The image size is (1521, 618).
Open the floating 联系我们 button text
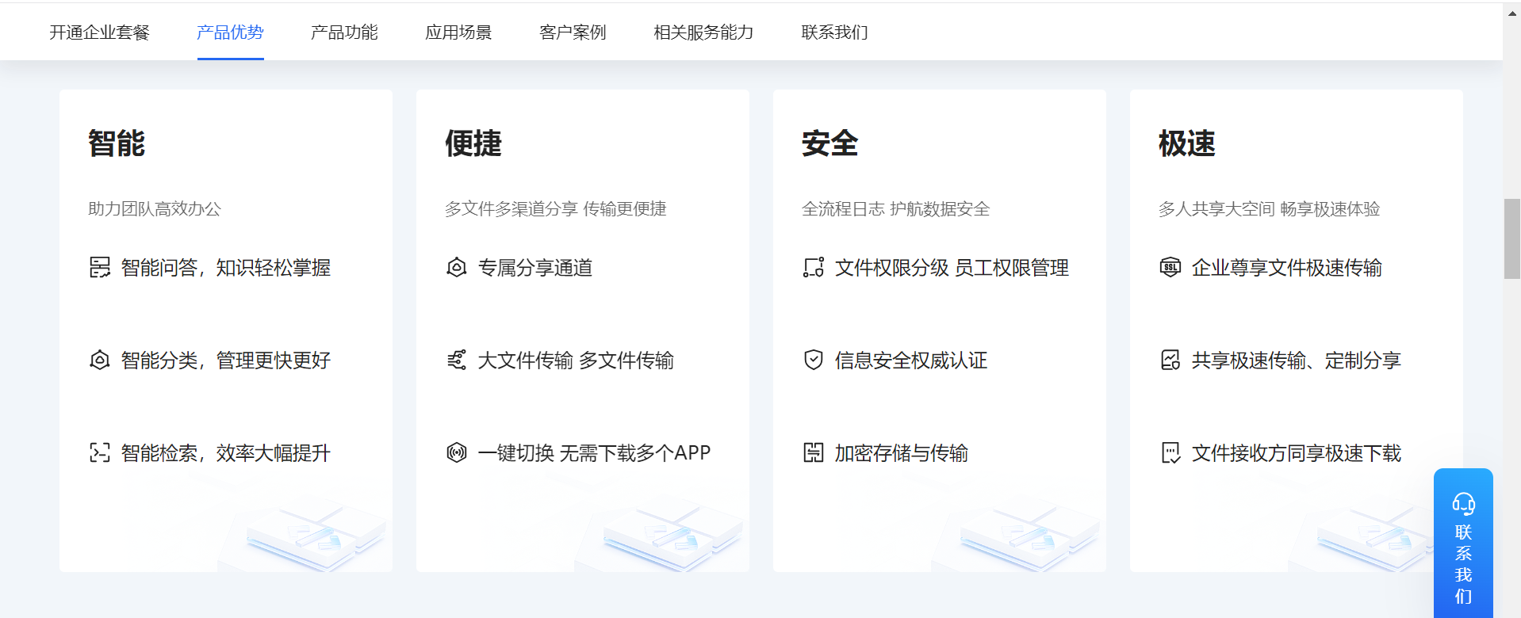(x=1463, y=564)
